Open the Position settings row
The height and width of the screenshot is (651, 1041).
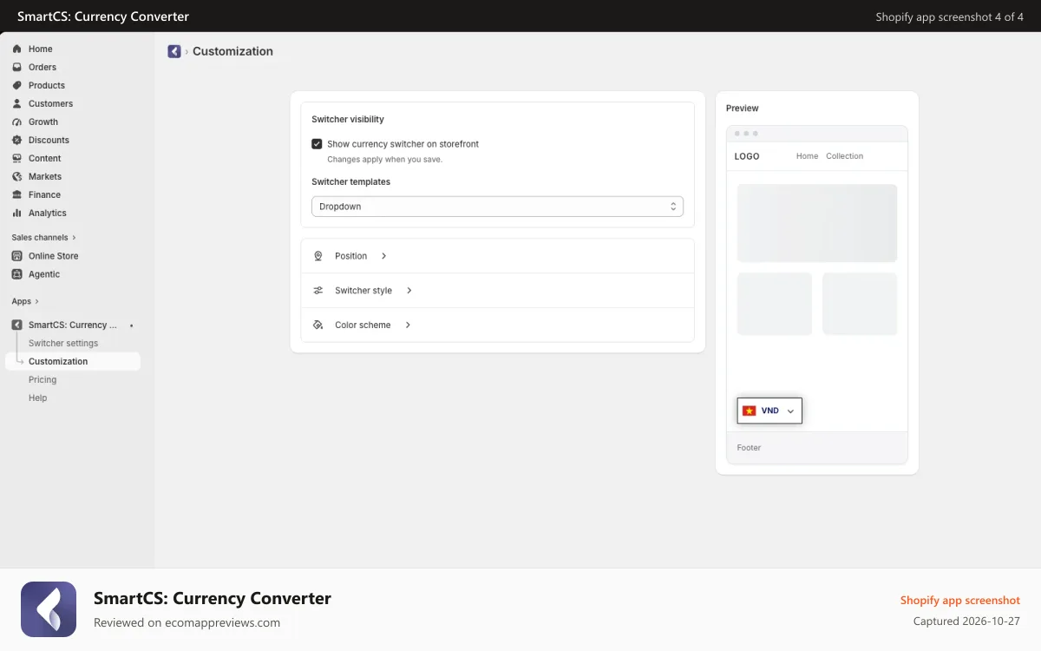497,256
